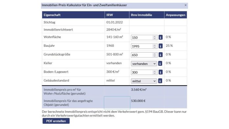The height and width of the screenshot is (129, 229).
Task: Click the Anpassungen column header
Action: click(x=175, y=15)
